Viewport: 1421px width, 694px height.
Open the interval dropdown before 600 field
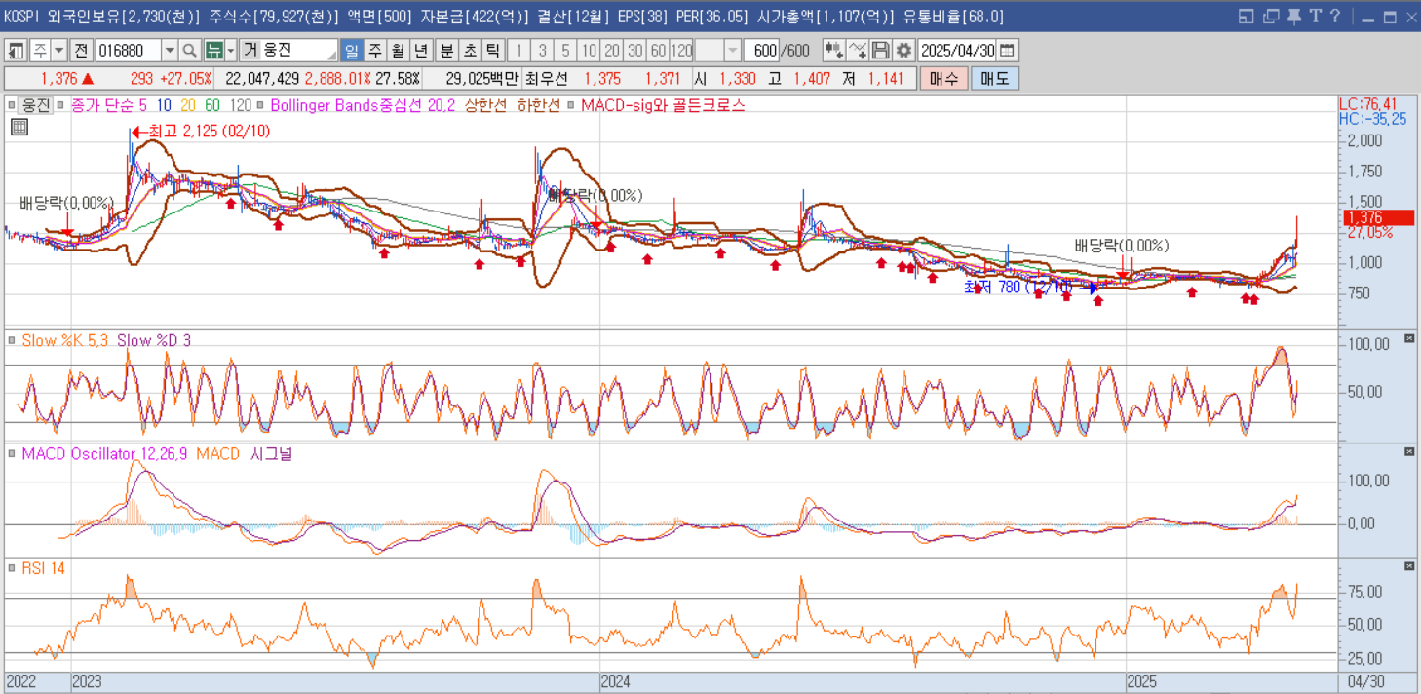(x=732, y=51)
